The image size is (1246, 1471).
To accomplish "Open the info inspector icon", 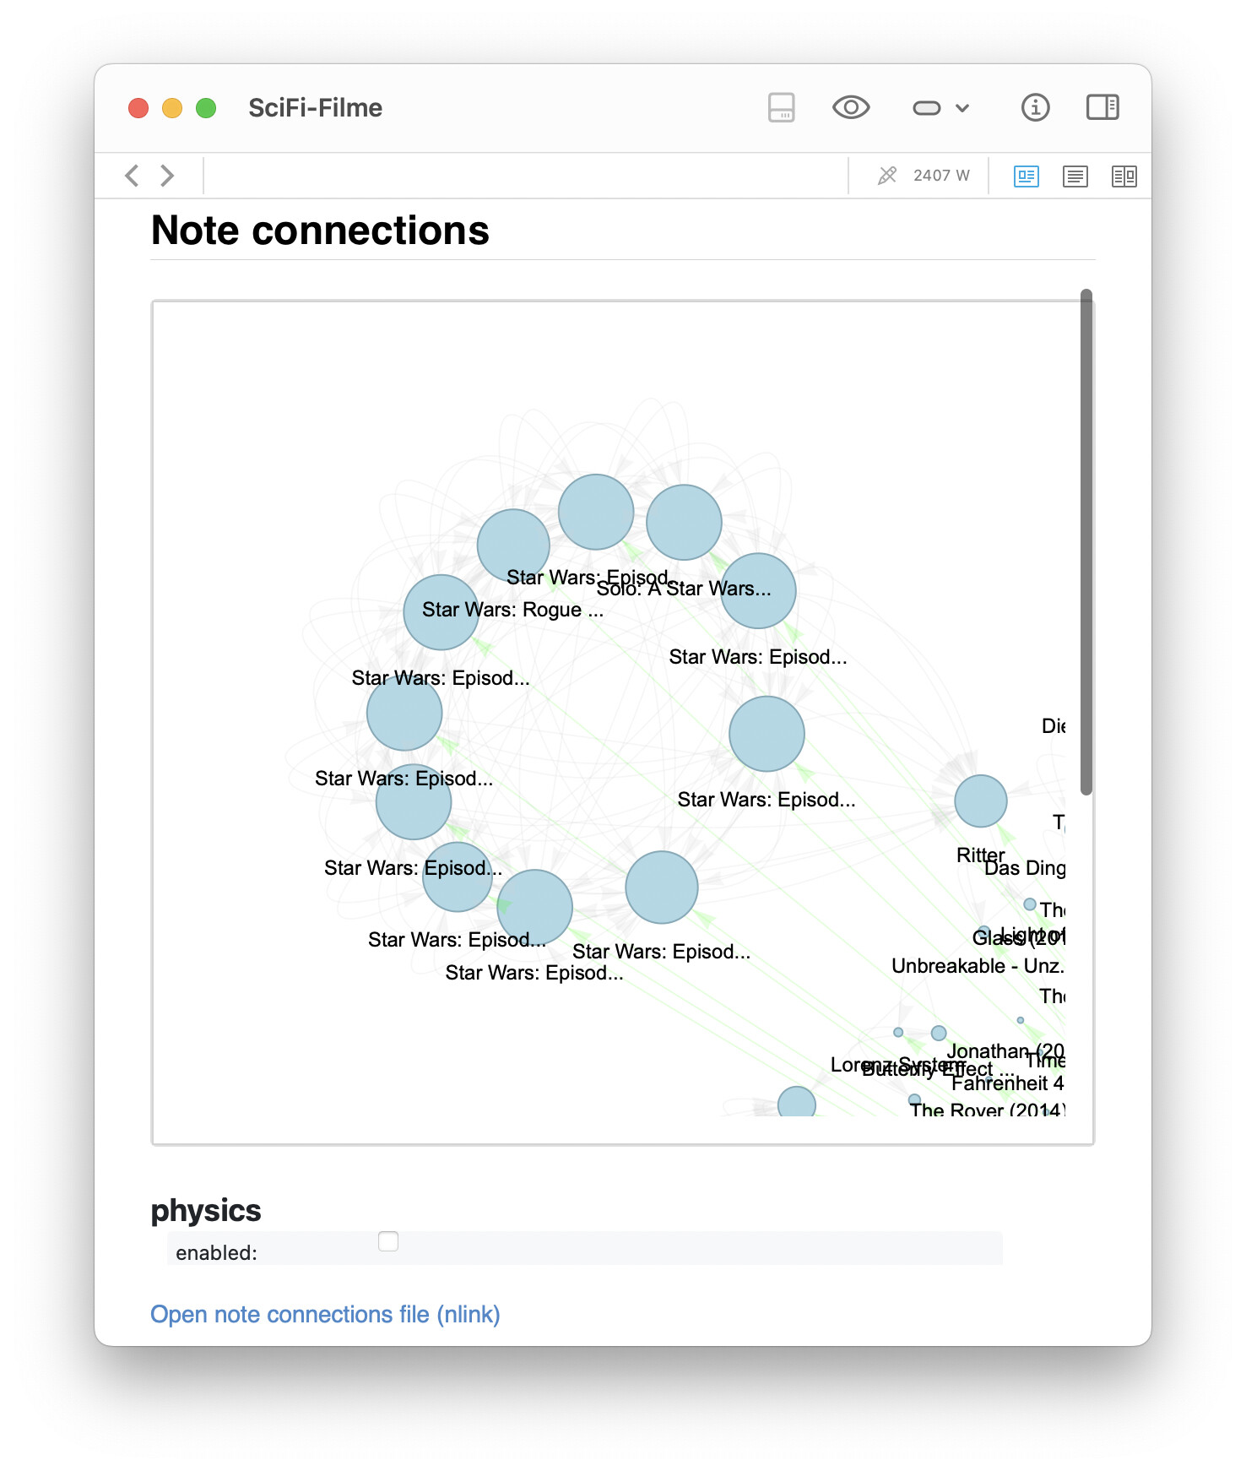I will 1035,107.
